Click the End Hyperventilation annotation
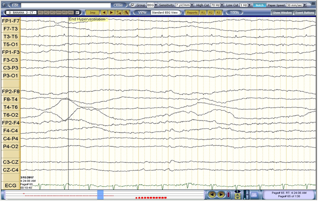 tap(87, 19)
